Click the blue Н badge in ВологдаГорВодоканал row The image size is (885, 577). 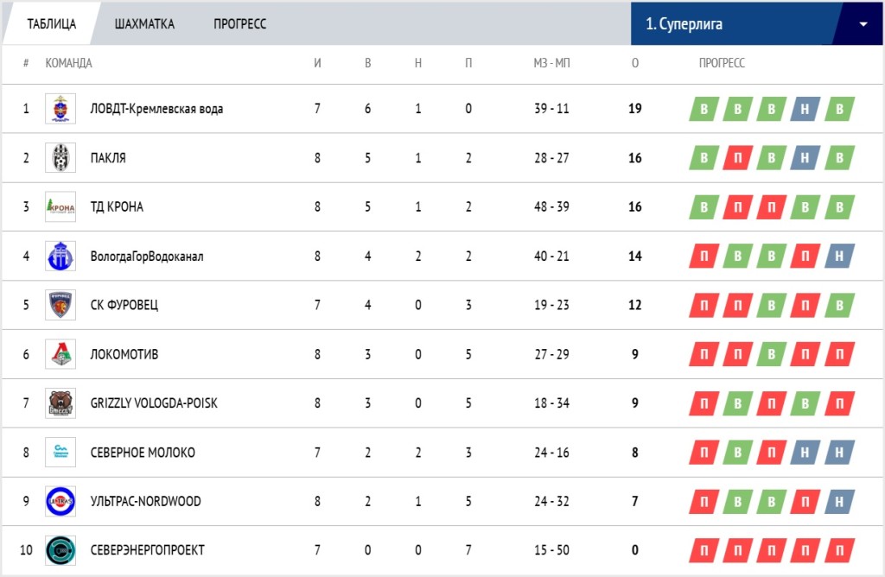(838, 257)
